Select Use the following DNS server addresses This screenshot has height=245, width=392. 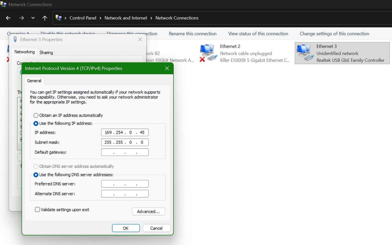coord(36,175)
